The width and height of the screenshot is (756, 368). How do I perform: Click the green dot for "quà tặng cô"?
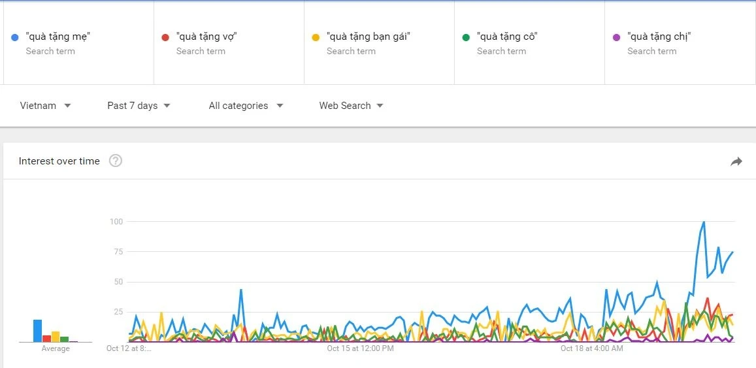[466, 37]
